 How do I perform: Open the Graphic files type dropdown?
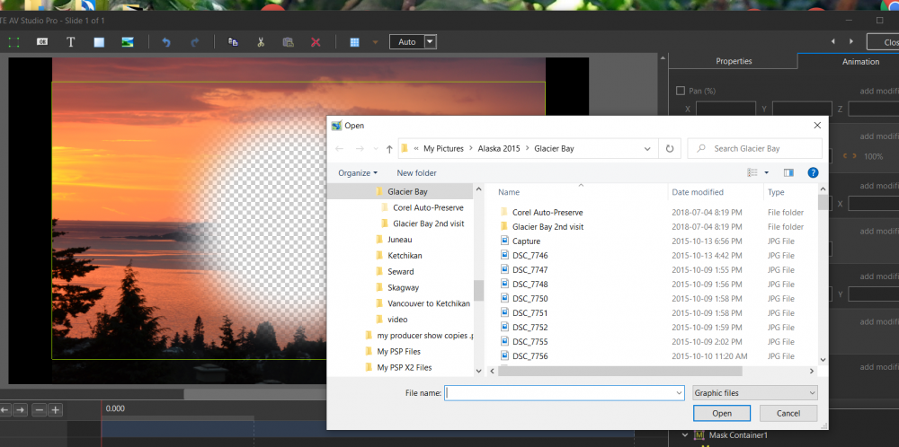point(754,392)
